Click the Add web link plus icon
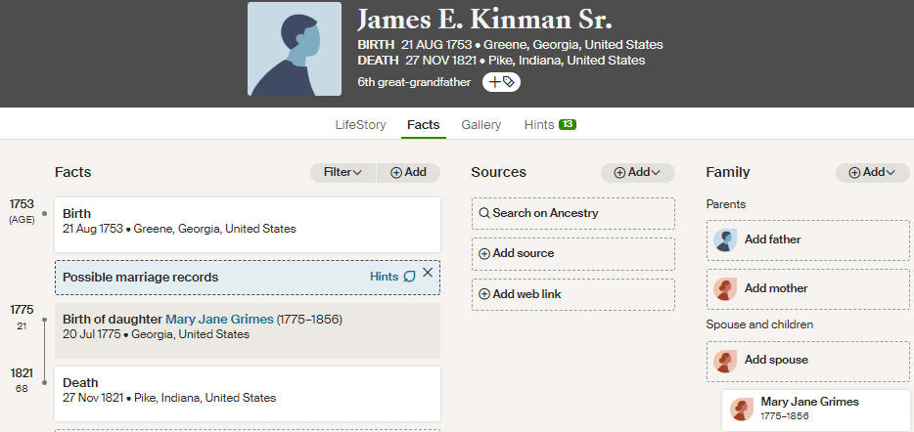914x432 pixels. 484,294
